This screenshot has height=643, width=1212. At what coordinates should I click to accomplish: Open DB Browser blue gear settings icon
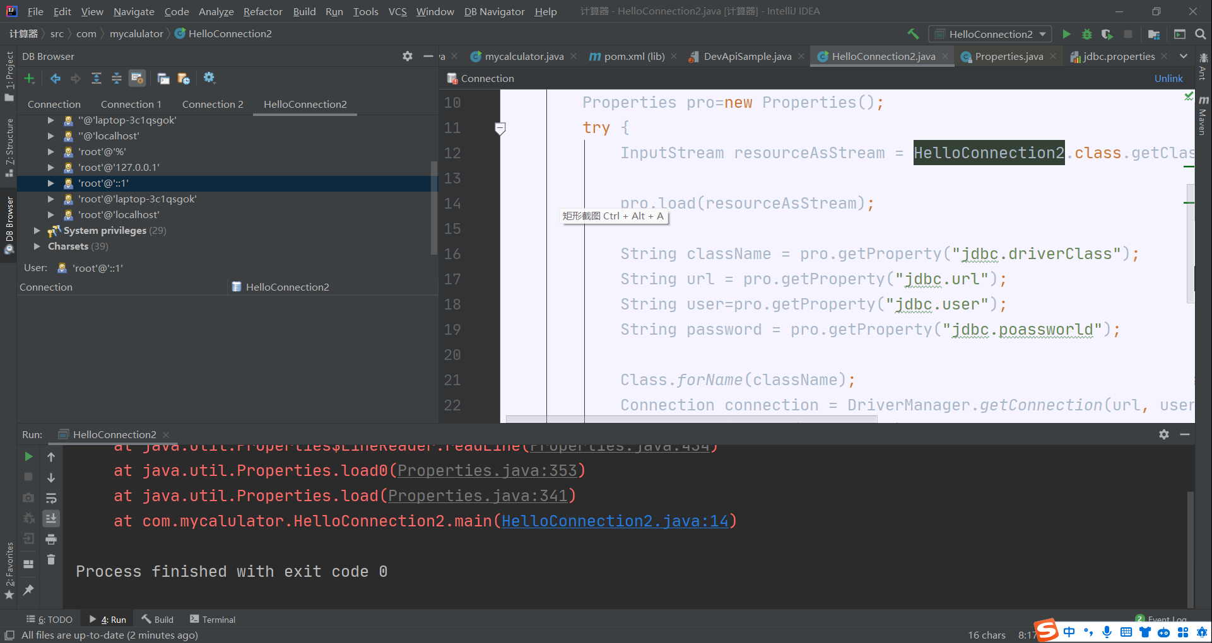pos(209,78)
